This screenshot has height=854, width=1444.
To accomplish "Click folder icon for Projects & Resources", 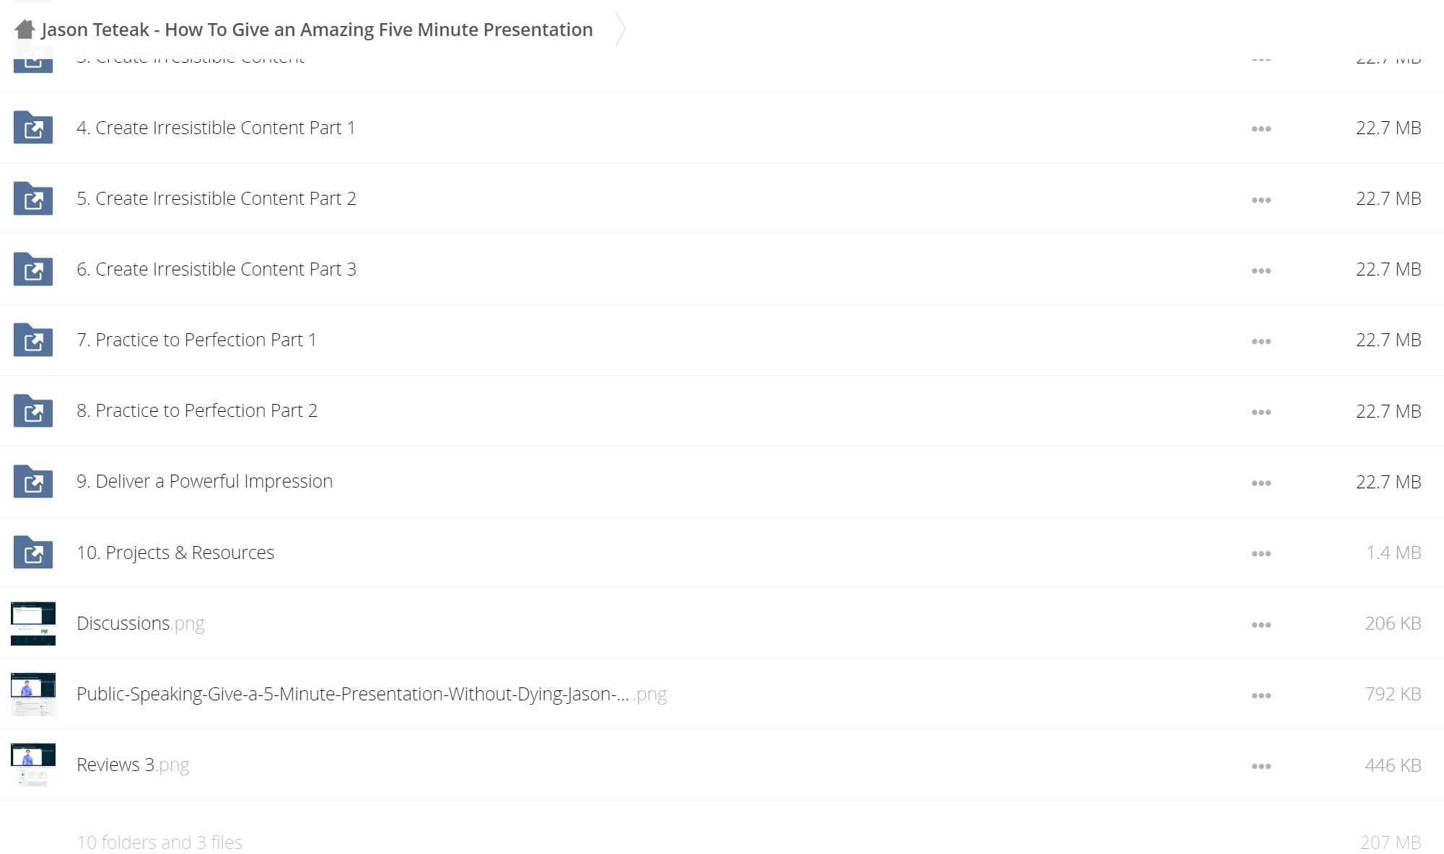I will click(x=33, y=553).
